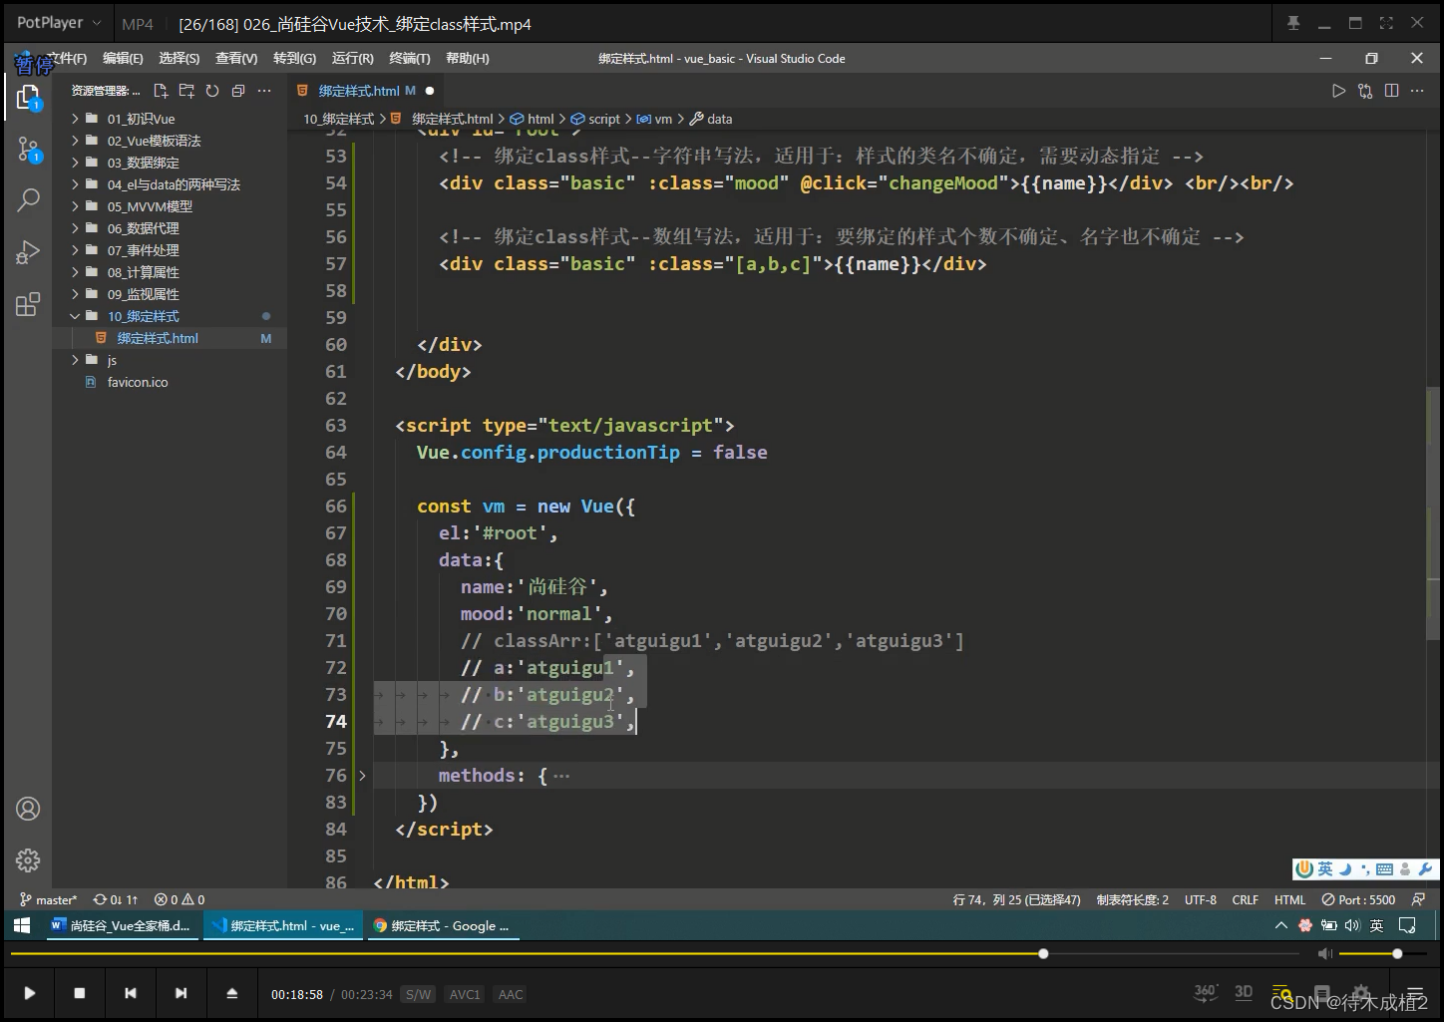Seek the PotPlayer video progress bar knob

click(x=1043, y=954)
